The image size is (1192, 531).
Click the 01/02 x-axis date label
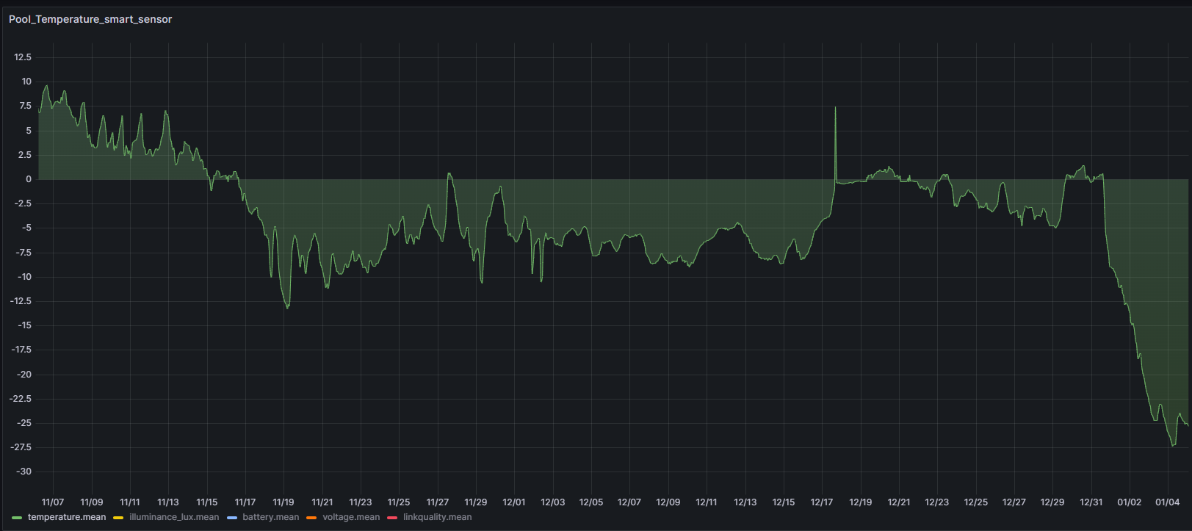[1130, 502]
